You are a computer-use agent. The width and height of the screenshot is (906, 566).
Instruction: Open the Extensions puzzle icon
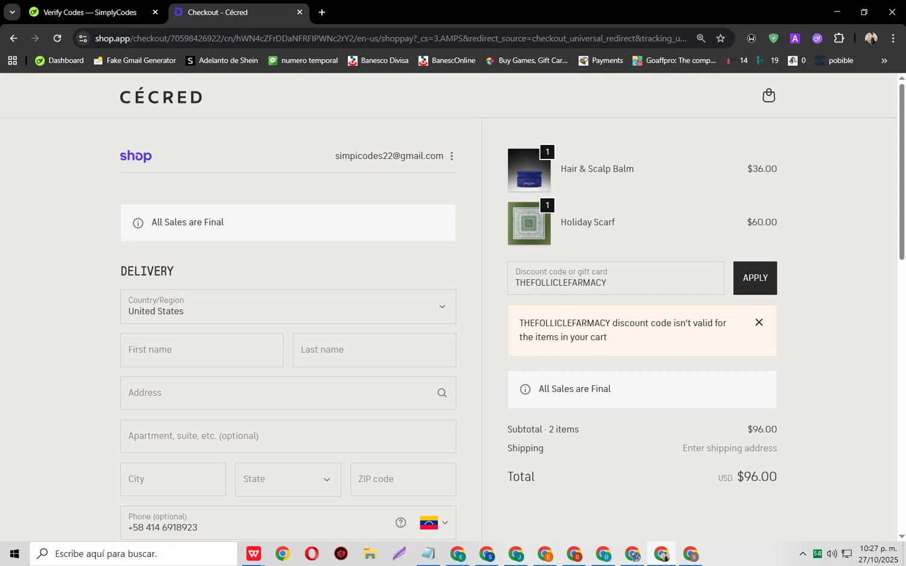[x=839, y=38]
